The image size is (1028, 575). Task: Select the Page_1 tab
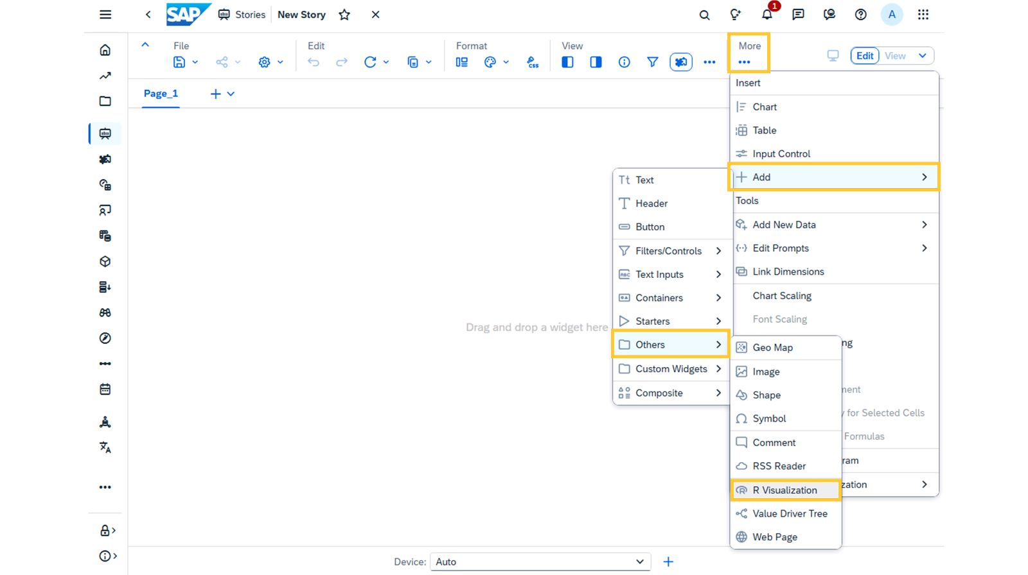(161, 94)
